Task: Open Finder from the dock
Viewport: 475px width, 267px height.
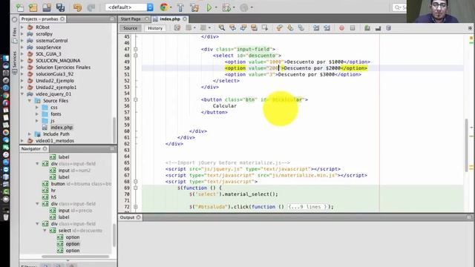Action: (x=6, y=58)
